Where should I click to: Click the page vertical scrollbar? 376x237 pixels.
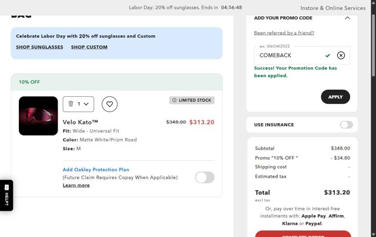[374, 46]
